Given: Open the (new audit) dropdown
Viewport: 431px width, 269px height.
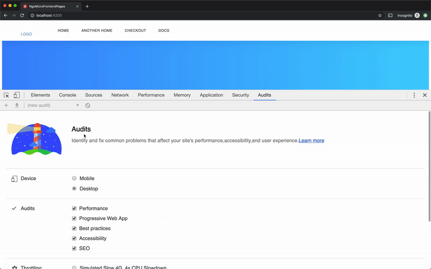Looking at the screenshot, I should pyautogui.click(x=53, y=105).
